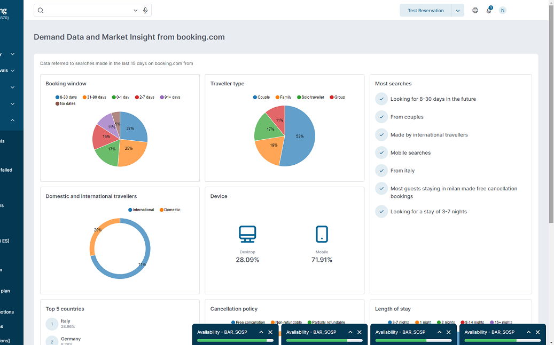554x345 pixels.
Task: Toggle the International legend entry
Action: coord(141,210)
